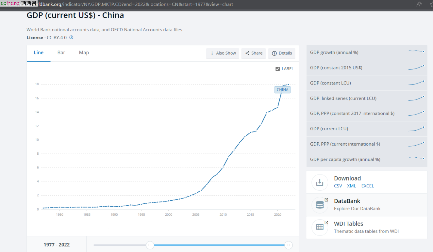The width and height of the screenshot is (433, 252).
Task: Download data as XML
Action: (352, 186)
